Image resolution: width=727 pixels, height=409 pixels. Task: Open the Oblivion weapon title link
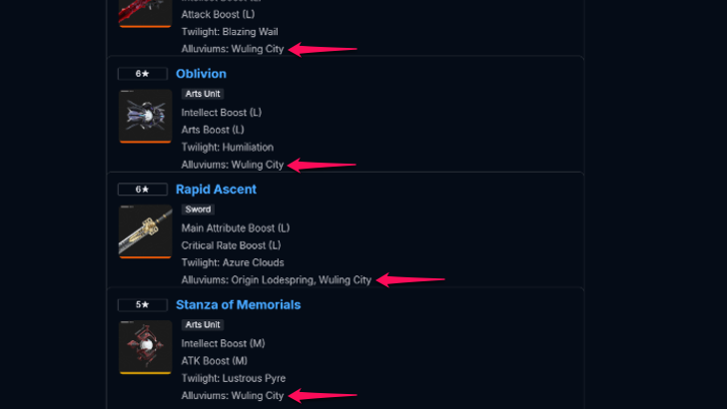point(201,74)
